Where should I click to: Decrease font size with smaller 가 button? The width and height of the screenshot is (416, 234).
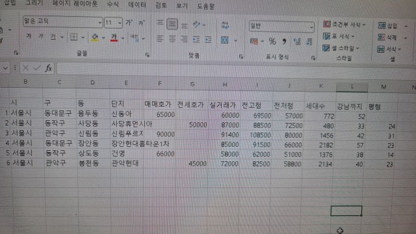point(142,23)
